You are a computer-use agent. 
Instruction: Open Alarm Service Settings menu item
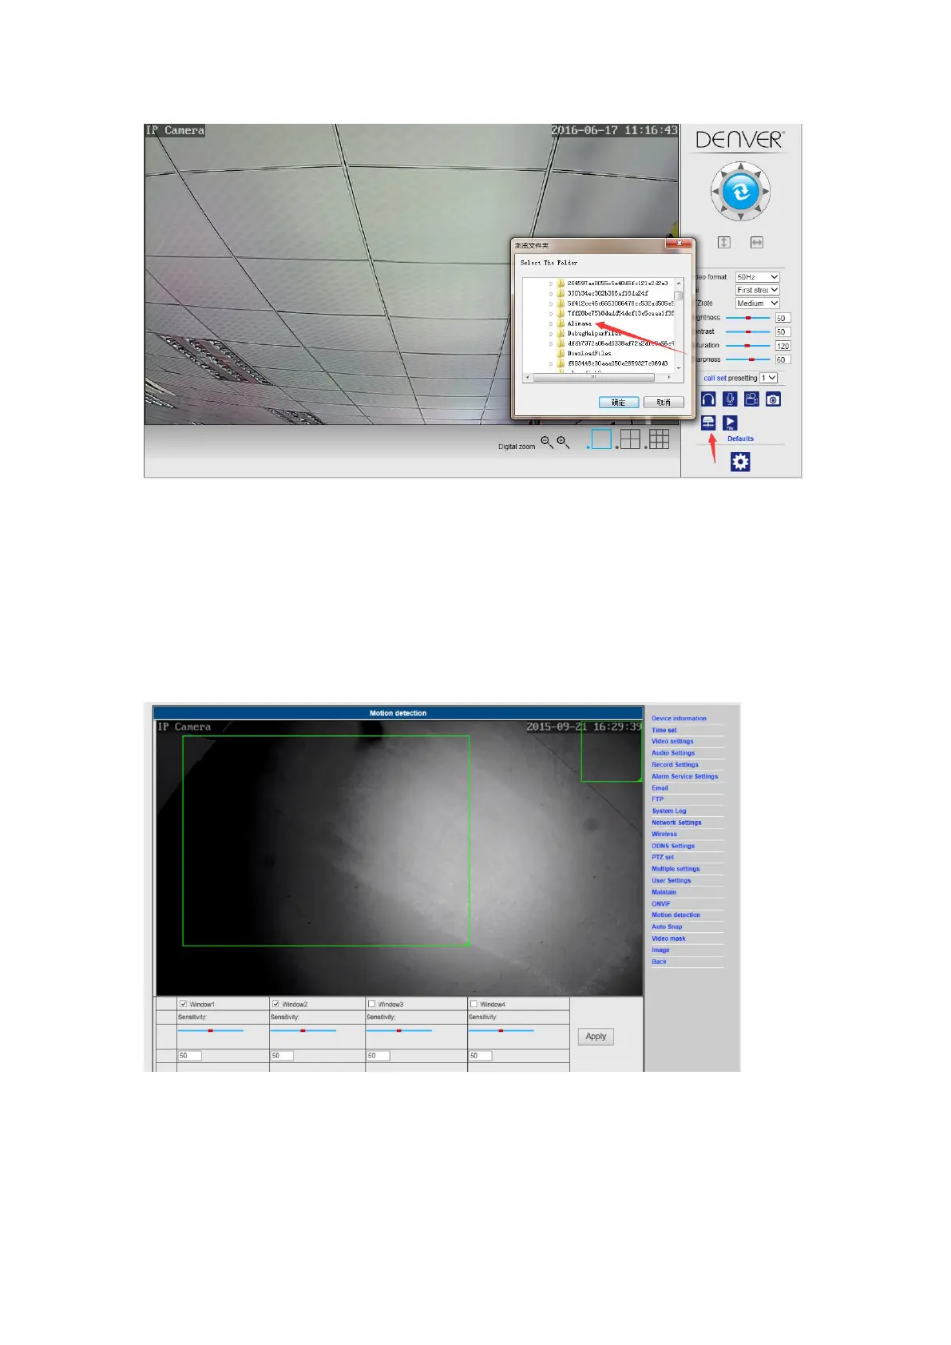tap(684, 776)
